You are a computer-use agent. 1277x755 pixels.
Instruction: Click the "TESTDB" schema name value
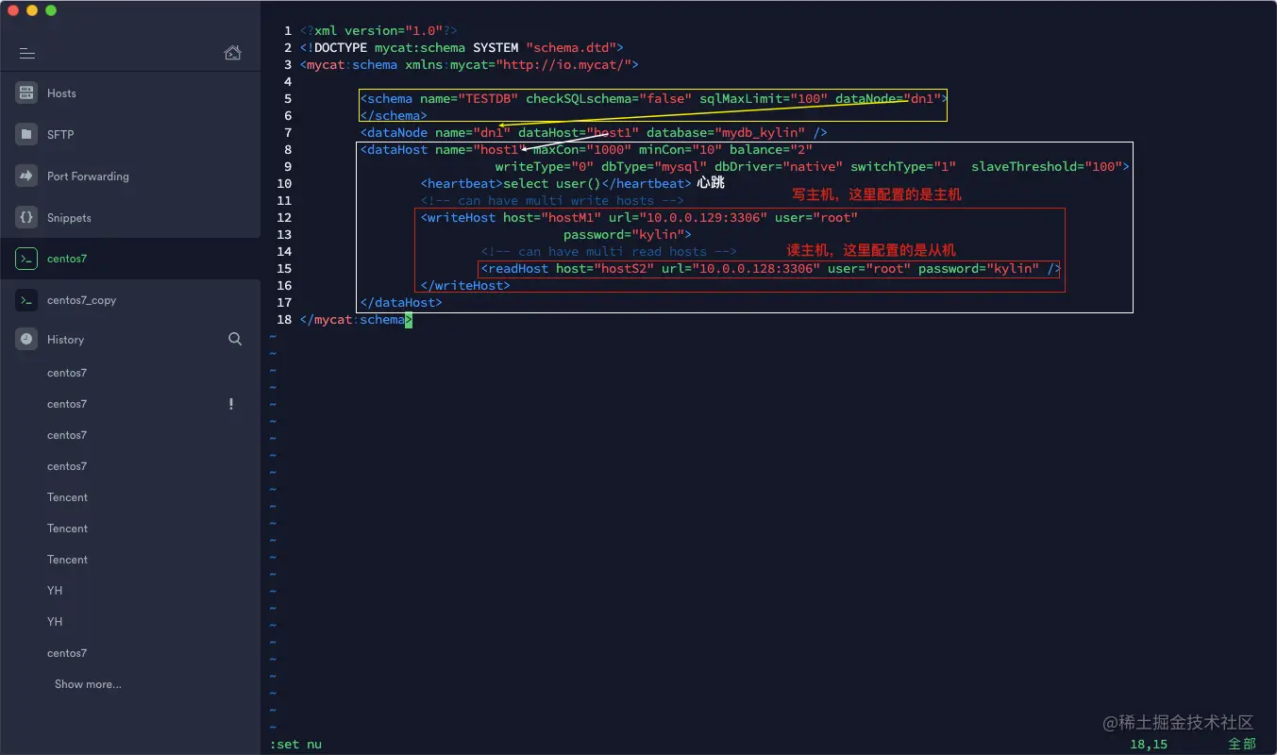(488, 99)
